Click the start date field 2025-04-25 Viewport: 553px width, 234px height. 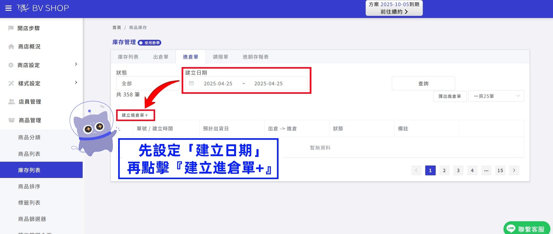coord(218,84)
